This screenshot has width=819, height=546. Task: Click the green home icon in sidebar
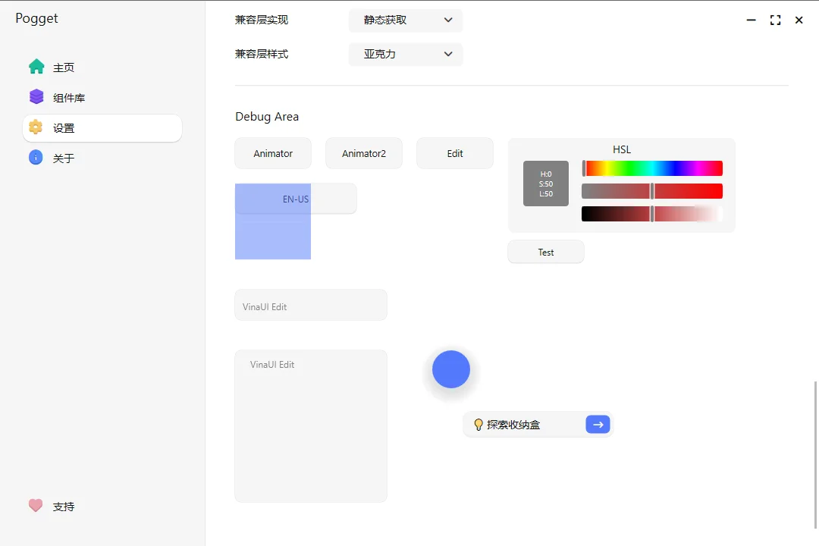(x=36, y=67)
